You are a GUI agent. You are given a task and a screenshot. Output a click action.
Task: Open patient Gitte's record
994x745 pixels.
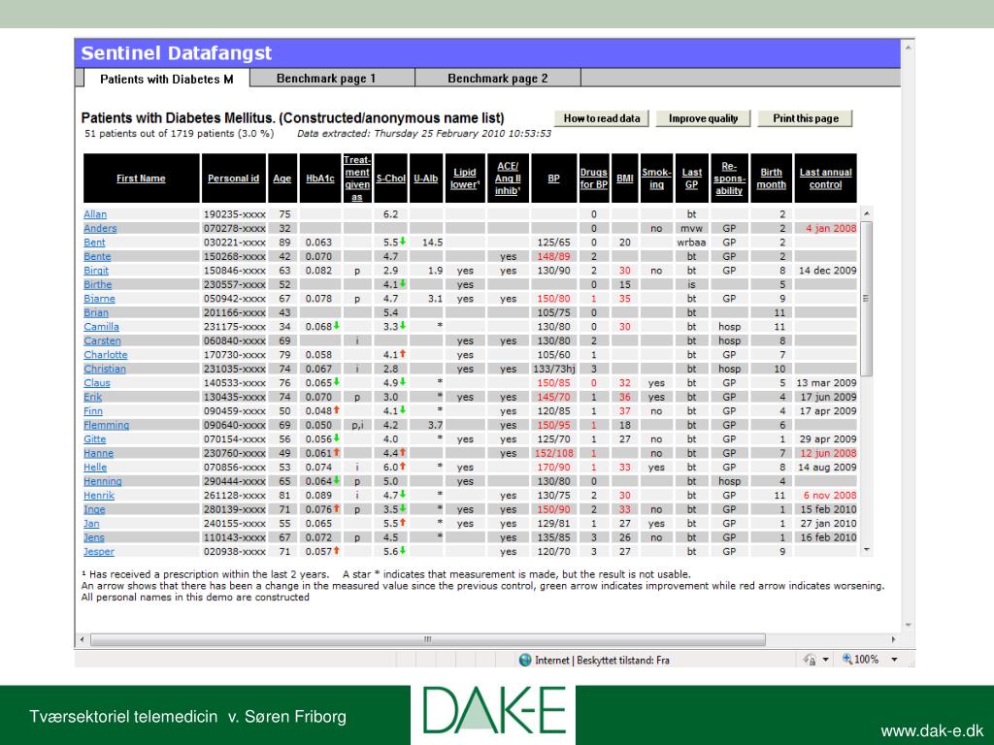(x=95, y=439)
